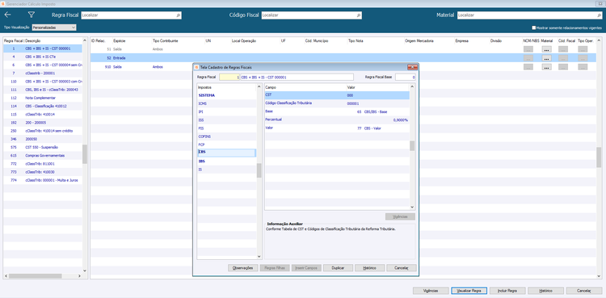Open Cód. Fiscal button for row 51
This screenshot has width=606, height=298.
[563, 49]
